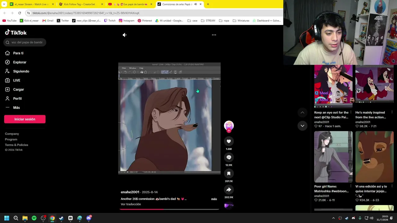The image size is (397, 223).
Task: Open the video more options menu
Action: (x=214, y=35)
